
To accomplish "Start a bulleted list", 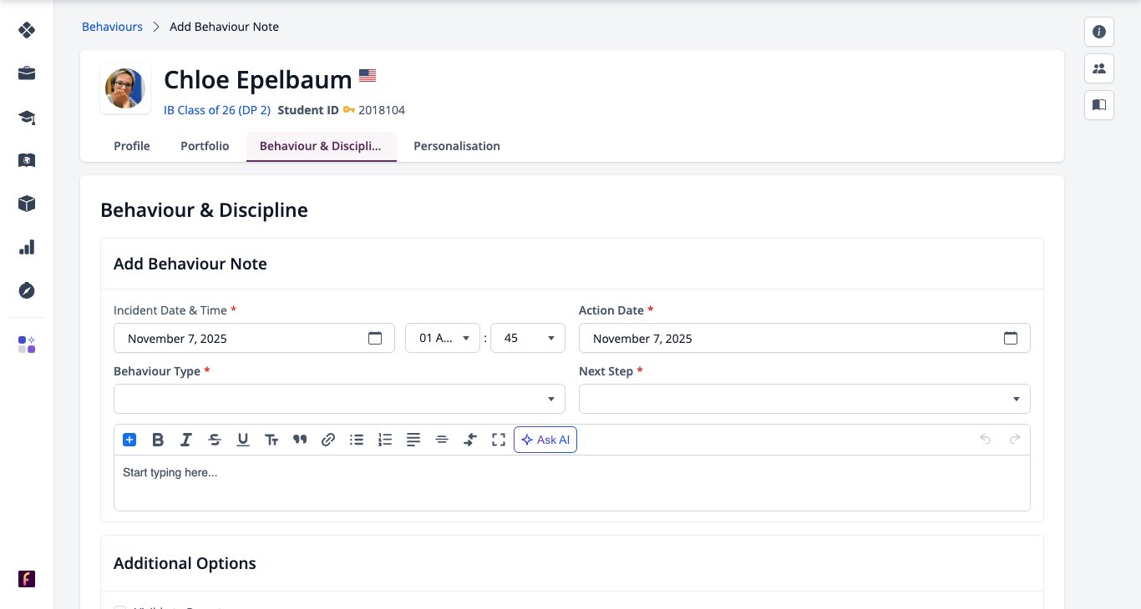I will pos(357,440).
